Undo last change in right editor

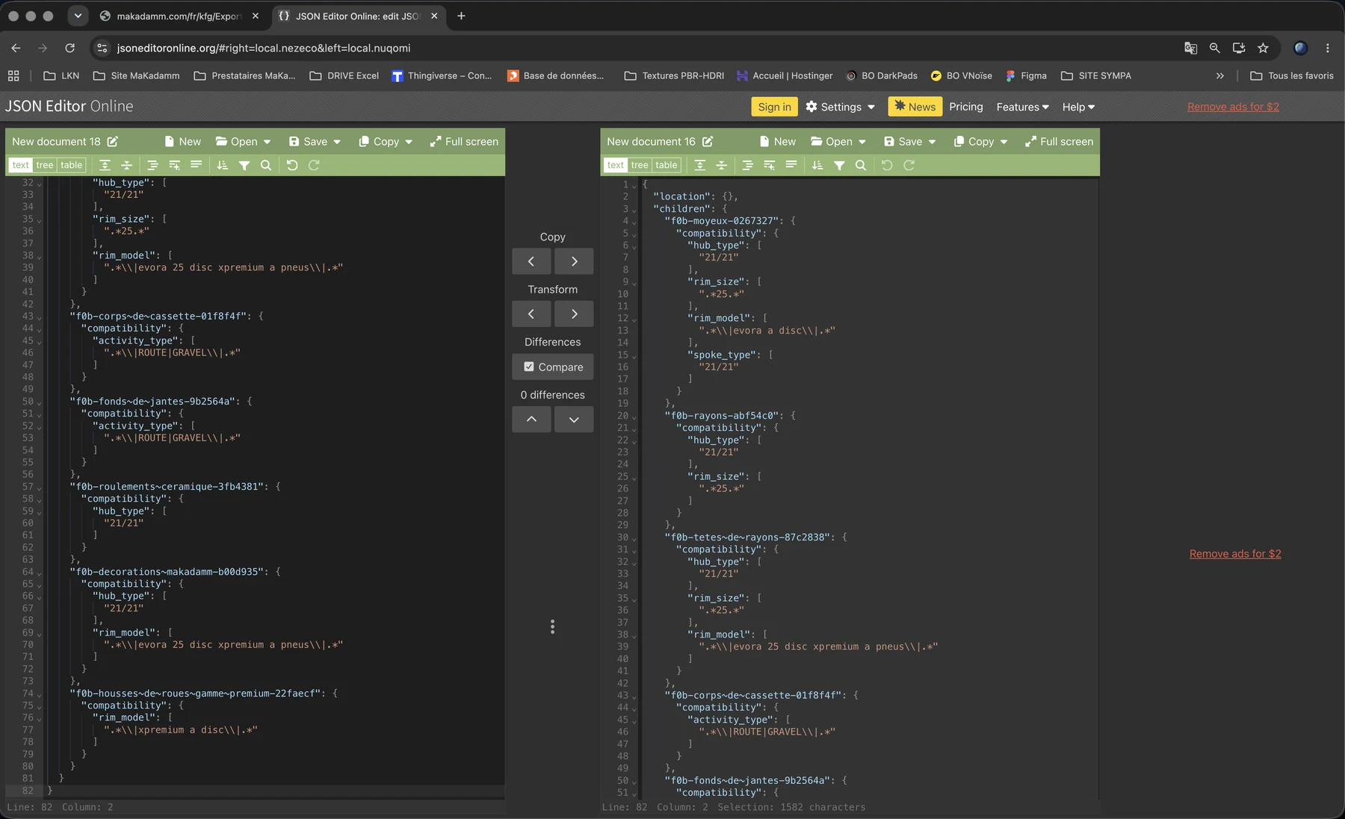point(887,166)
